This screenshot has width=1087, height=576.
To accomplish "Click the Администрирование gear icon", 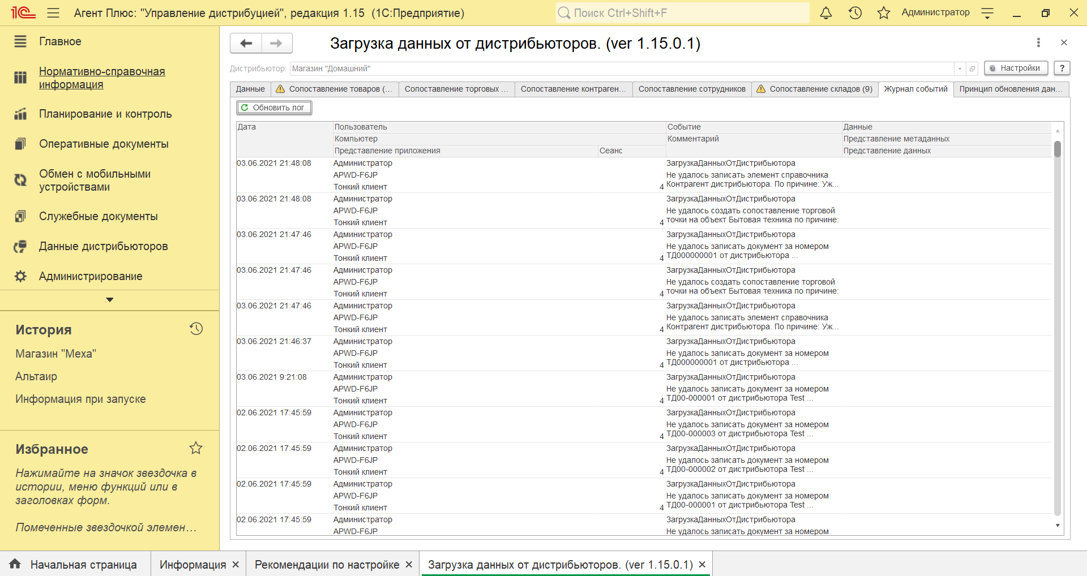I will [x=20, y=276].
